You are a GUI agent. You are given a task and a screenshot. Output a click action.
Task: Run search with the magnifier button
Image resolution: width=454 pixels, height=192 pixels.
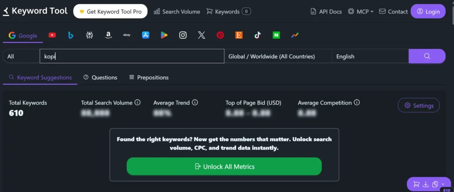[x=427, y=56]
